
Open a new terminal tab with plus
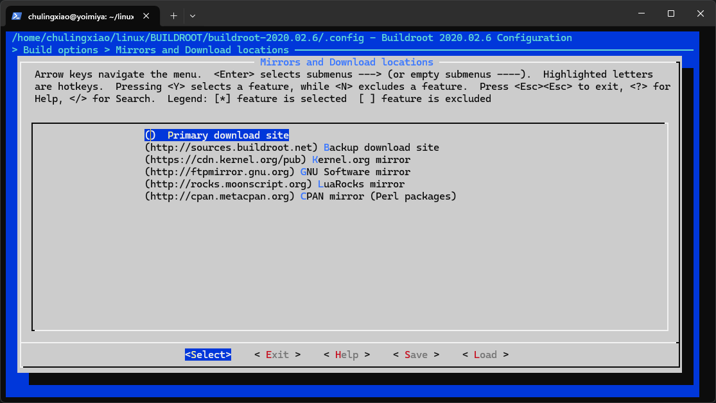click(x=173, y=16)
